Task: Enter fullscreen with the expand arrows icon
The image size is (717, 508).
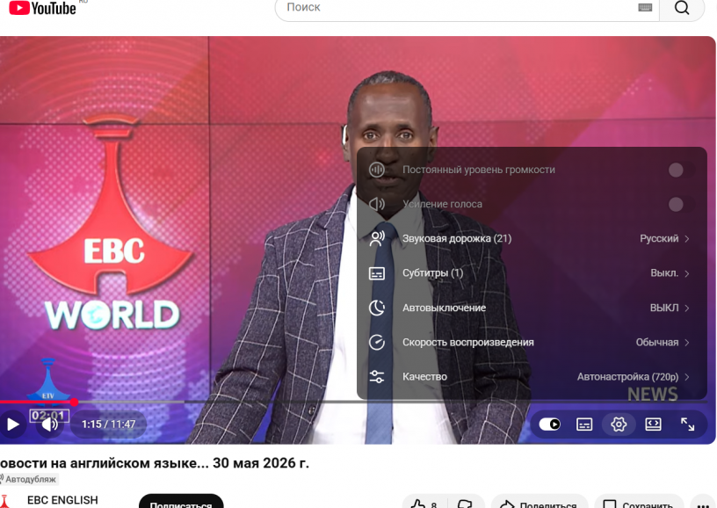Action: click(x=687, y=425)
